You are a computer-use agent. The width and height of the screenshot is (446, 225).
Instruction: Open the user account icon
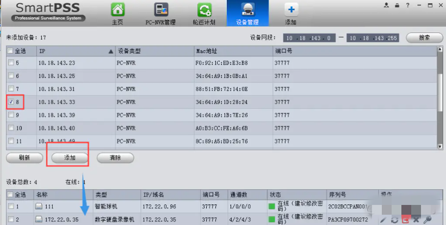[x=386, y=5]
